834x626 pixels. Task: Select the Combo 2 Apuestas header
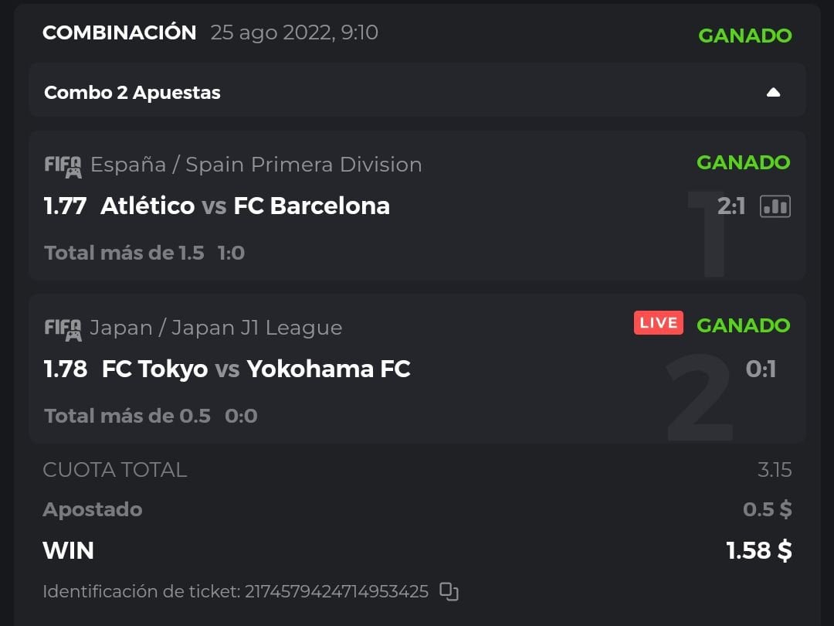coord(132,93)
